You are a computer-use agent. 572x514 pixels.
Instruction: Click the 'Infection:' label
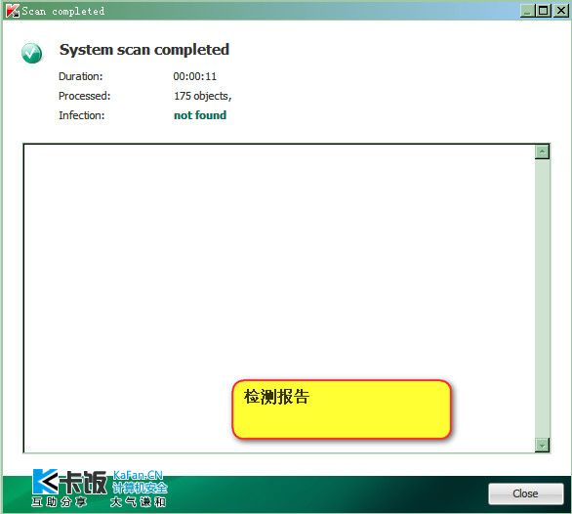click(x=82, y=115)
